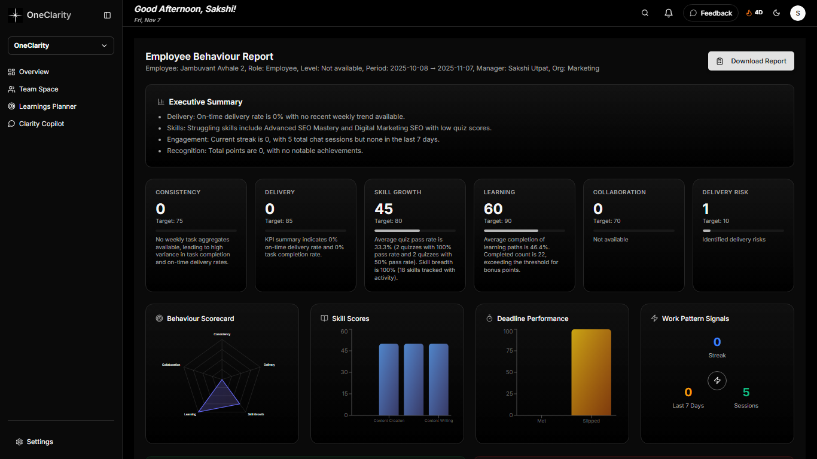Click the Engagement summary bullet line
This screenshot has width=817, height=459.
click(x=303, y=139)
